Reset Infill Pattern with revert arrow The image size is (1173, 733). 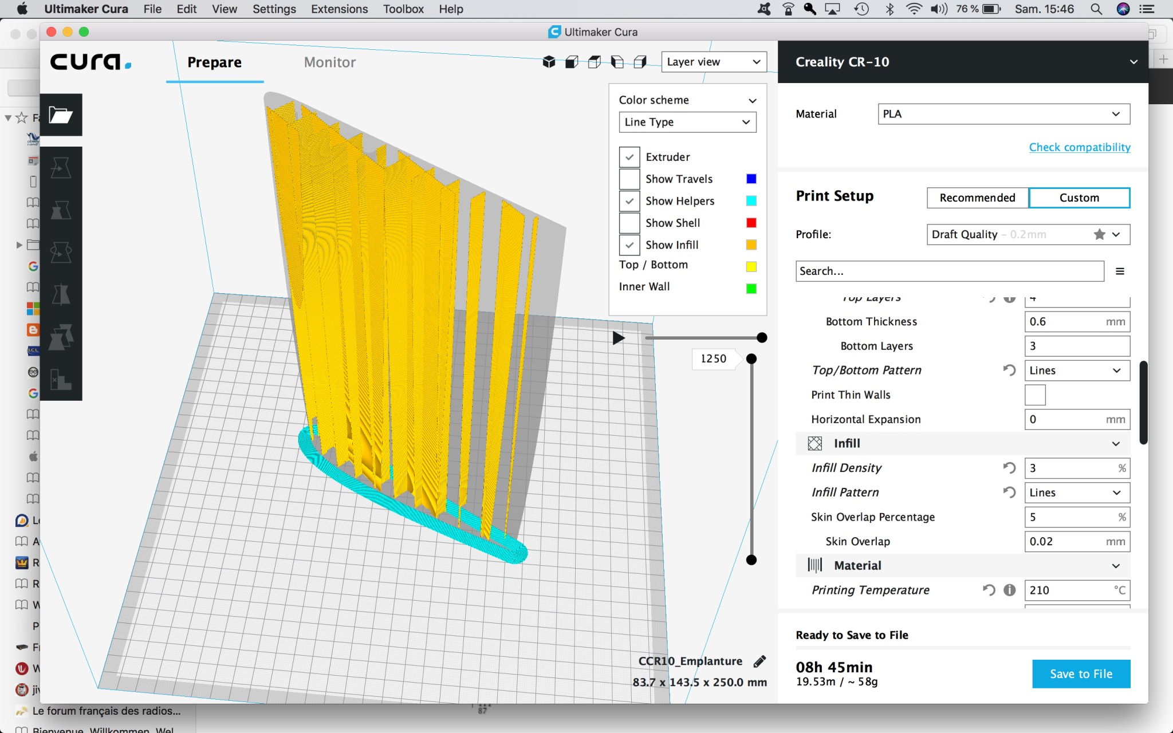pos(1009,492)
